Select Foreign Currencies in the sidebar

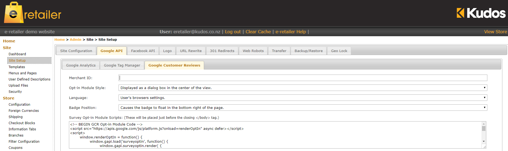tap(24, 111)
